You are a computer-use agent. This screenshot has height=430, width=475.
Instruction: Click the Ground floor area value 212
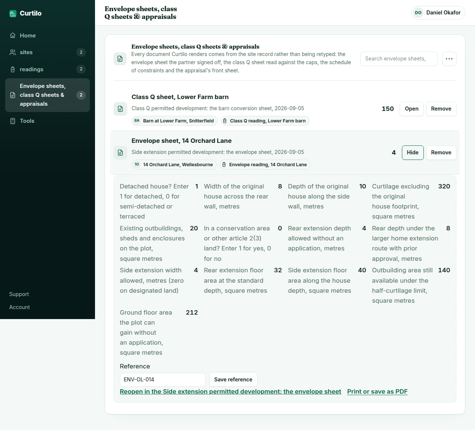191,312
